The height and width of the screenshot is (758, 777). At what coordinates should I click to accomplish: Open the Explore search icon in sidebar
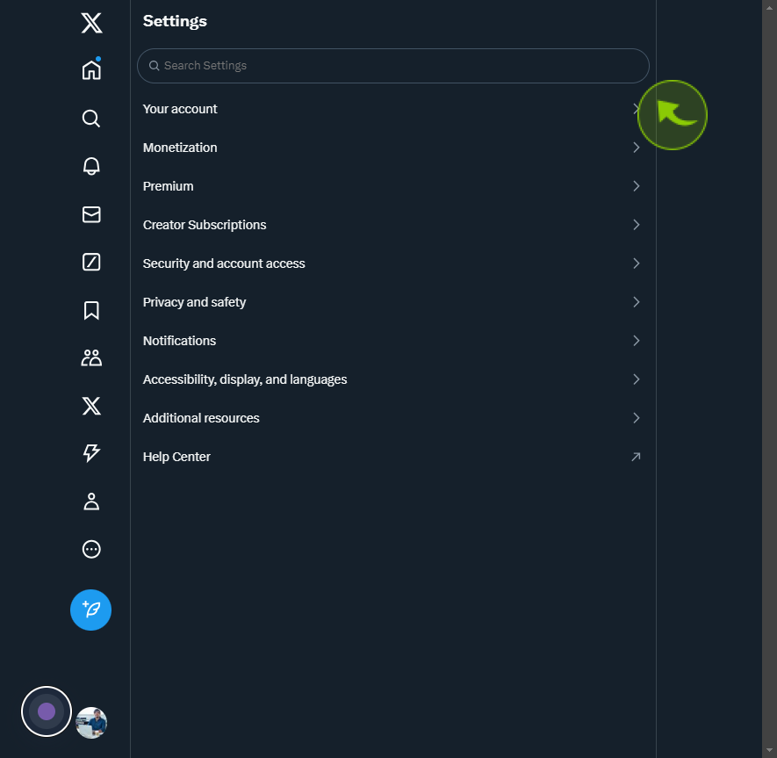click(x=91, y=119)
